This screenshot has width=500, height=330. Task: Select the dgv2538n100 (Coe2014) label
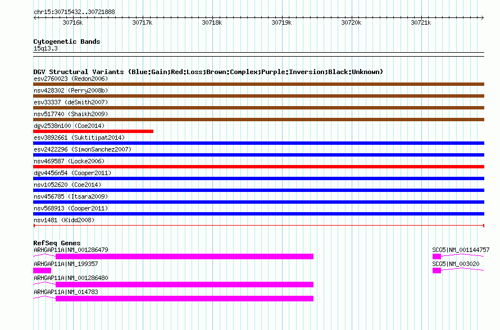point(69,126)
